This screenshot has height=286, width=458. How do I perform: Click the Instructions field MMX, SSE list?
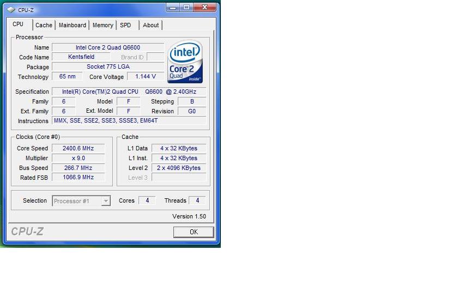point(129,120)
